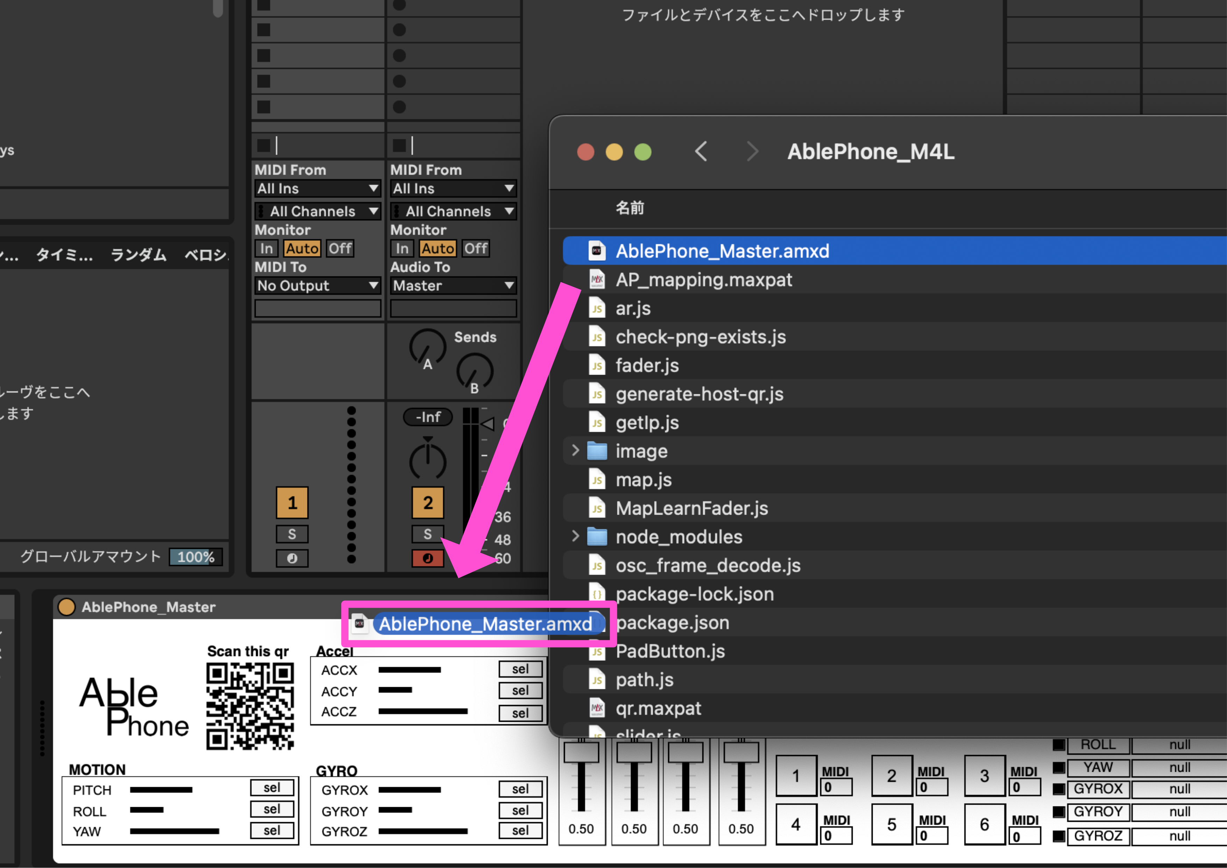Toggle the GYROY mapping square
The height and width of the screenshot is (868, 1227).
(x=1059, y=812)
